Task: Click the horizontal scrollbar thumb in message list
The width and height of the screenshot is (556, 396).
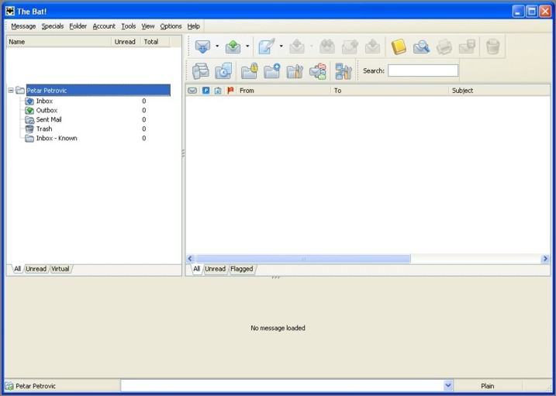Action: (x=303, y=259)
